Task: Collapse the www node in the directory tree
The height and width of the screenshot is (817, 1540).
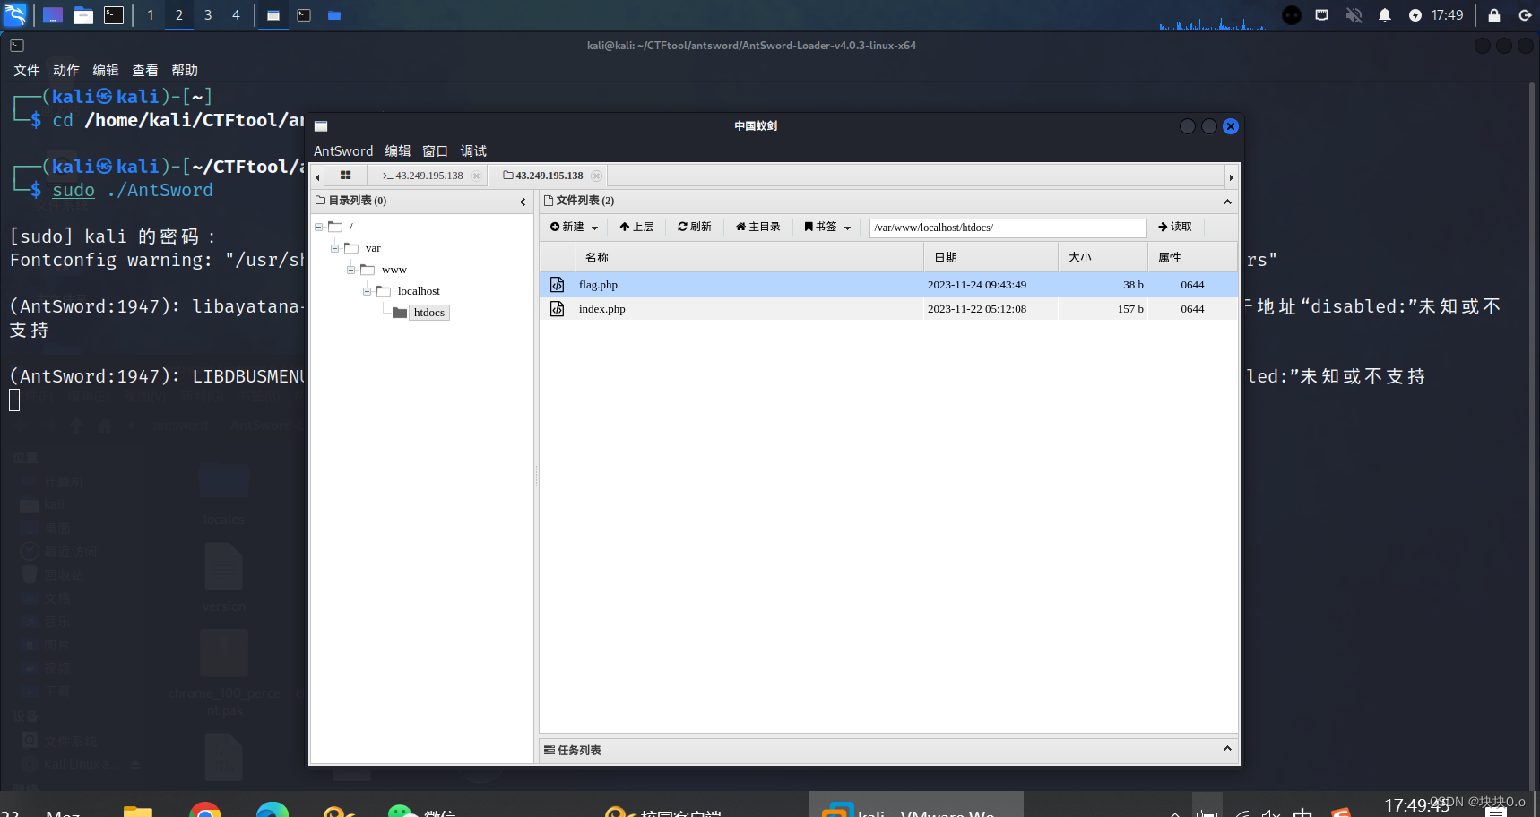Action: coord(351,269)
